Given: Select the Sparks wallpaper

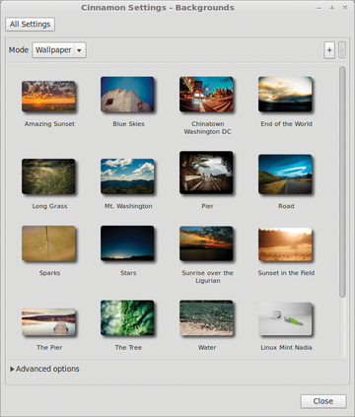Looking at the screenshot, I should 48,243.
